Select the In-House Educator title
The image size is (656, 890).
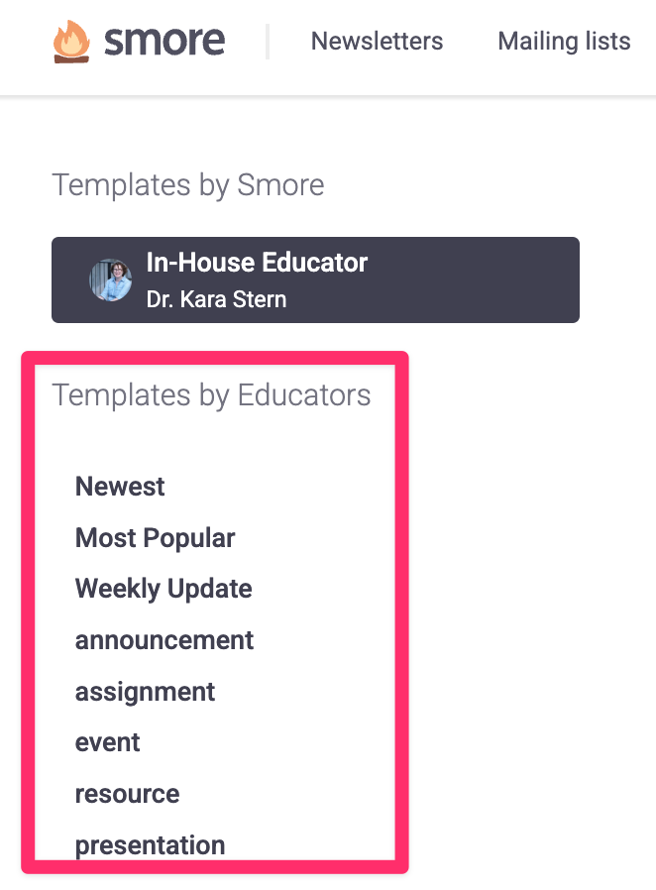pos(257,263)
